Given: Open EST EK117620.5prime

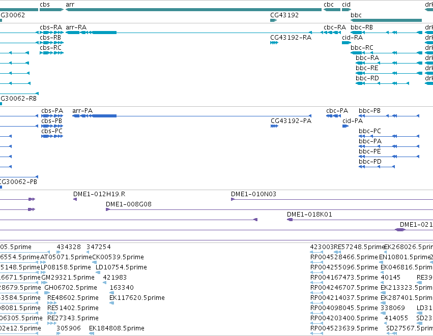Looking at the screenshot, I should coord(137,298).
